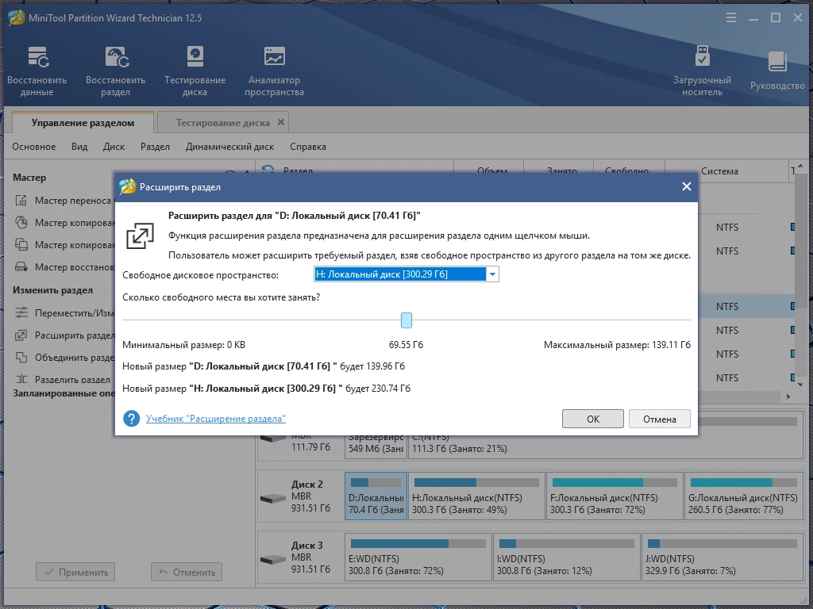
Task: Open Раздел menu
Action: 155,147
